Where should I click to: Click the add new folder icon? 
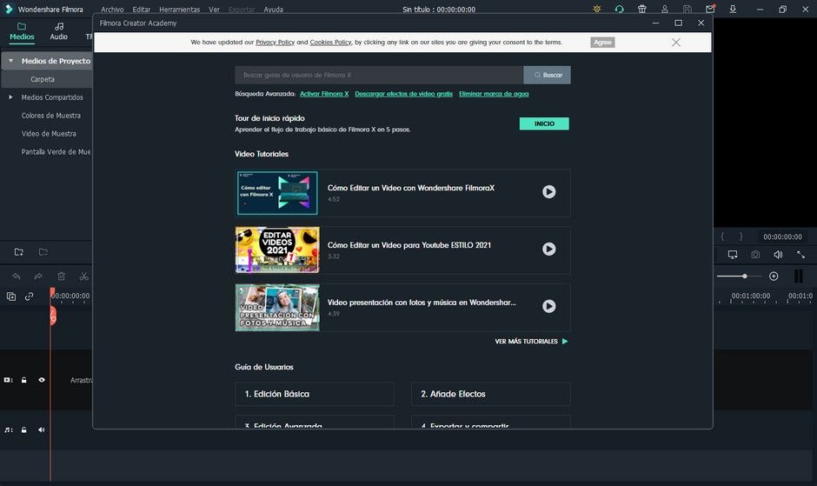point(19,252)
